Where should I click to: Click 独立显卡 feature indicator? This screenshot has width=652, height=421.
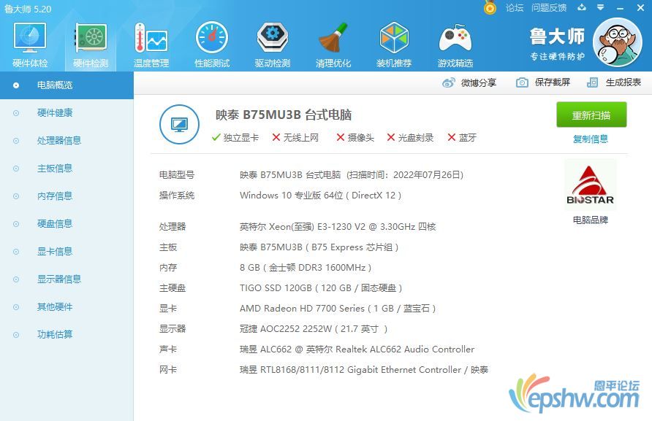pyautogui.click(x=235, y=137)
